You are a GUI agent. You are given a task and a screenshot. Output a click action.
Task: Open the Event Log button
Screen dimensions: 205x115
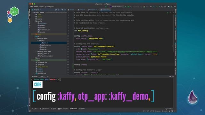(169, 109)
